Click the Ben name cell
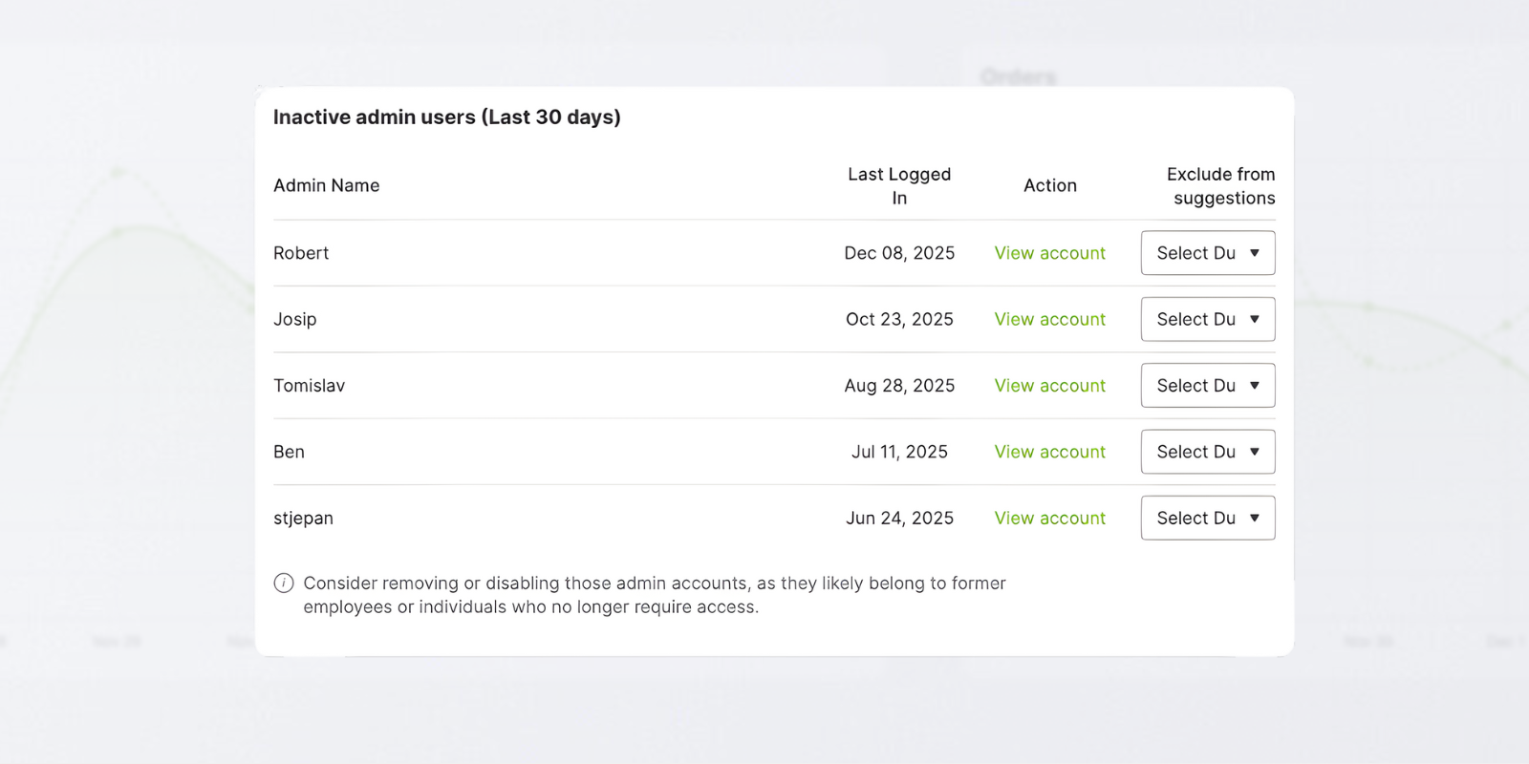The height and width of the screenshot is (764, 1529). [289, 452]
